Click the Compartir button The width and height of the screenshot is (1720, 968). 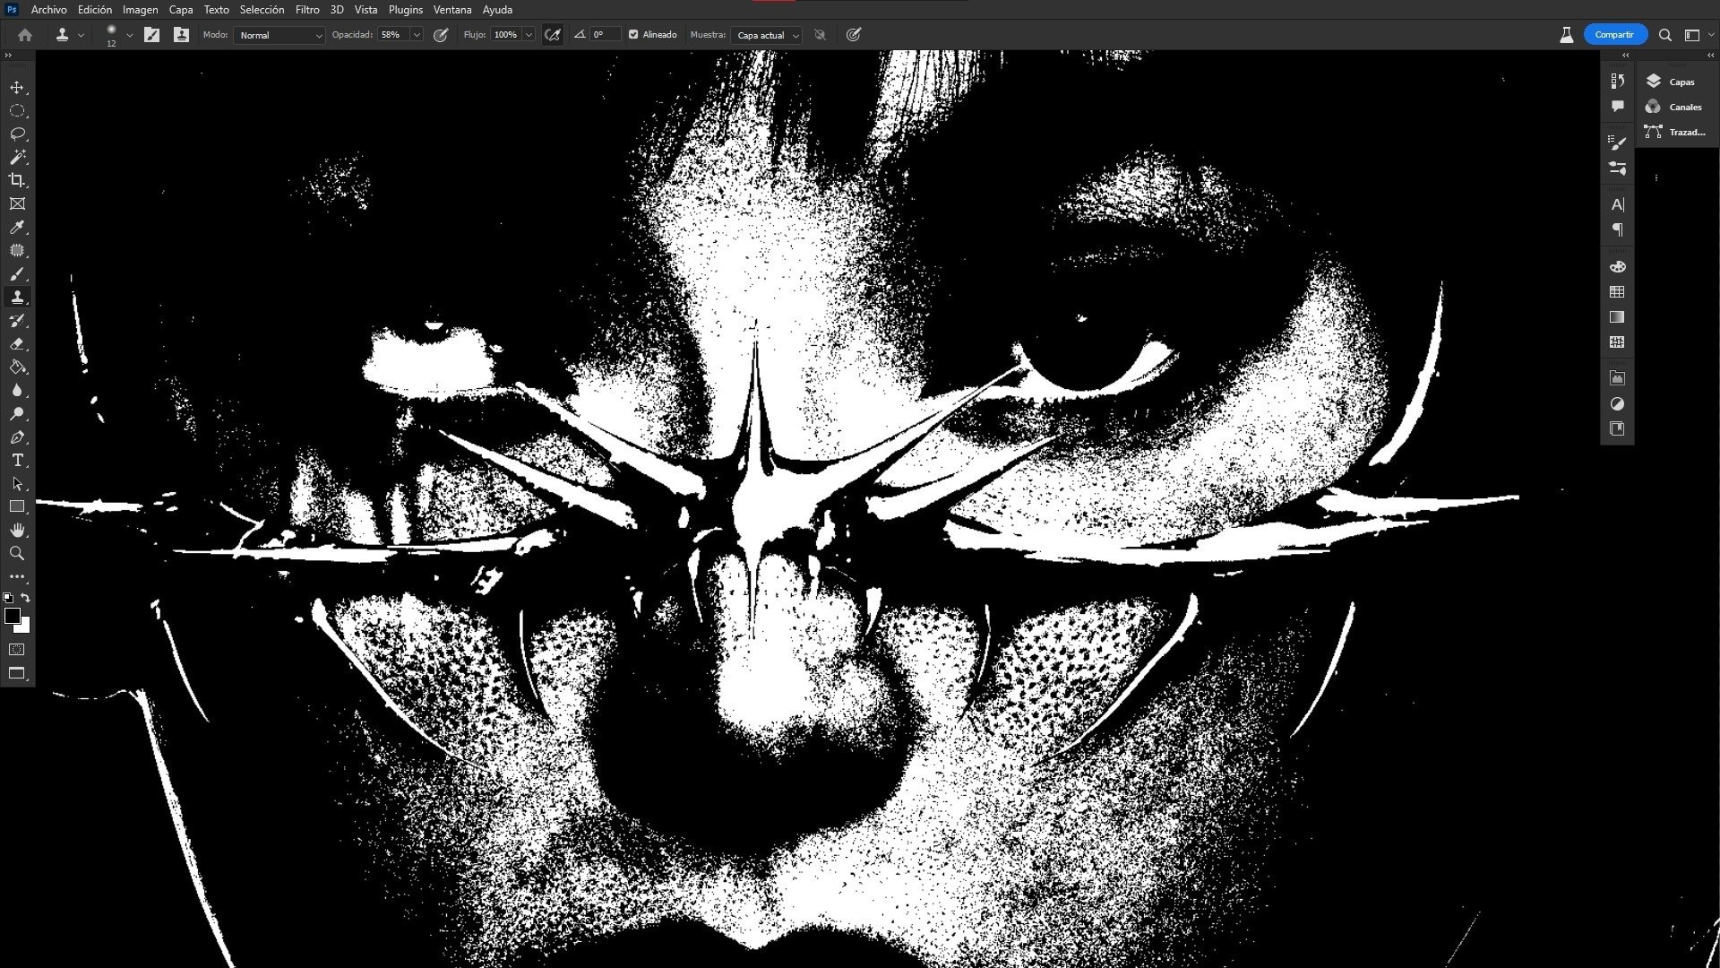click(x=1614, y=35)
